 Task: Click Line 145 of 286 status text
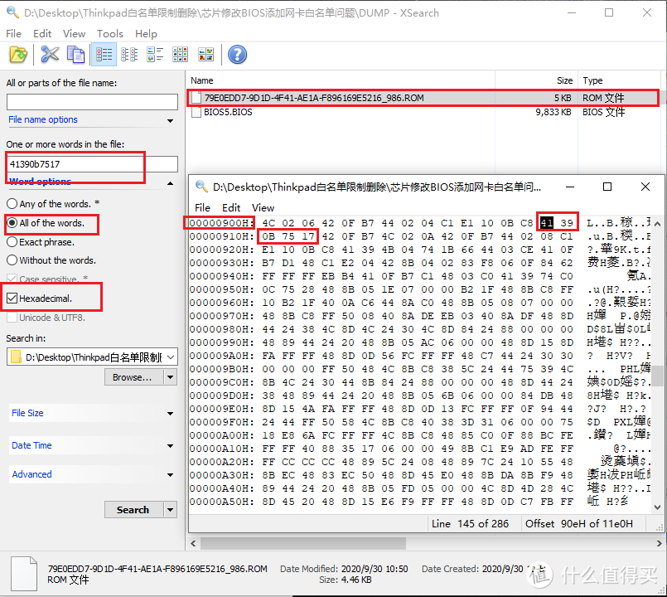tap(470, 524)
